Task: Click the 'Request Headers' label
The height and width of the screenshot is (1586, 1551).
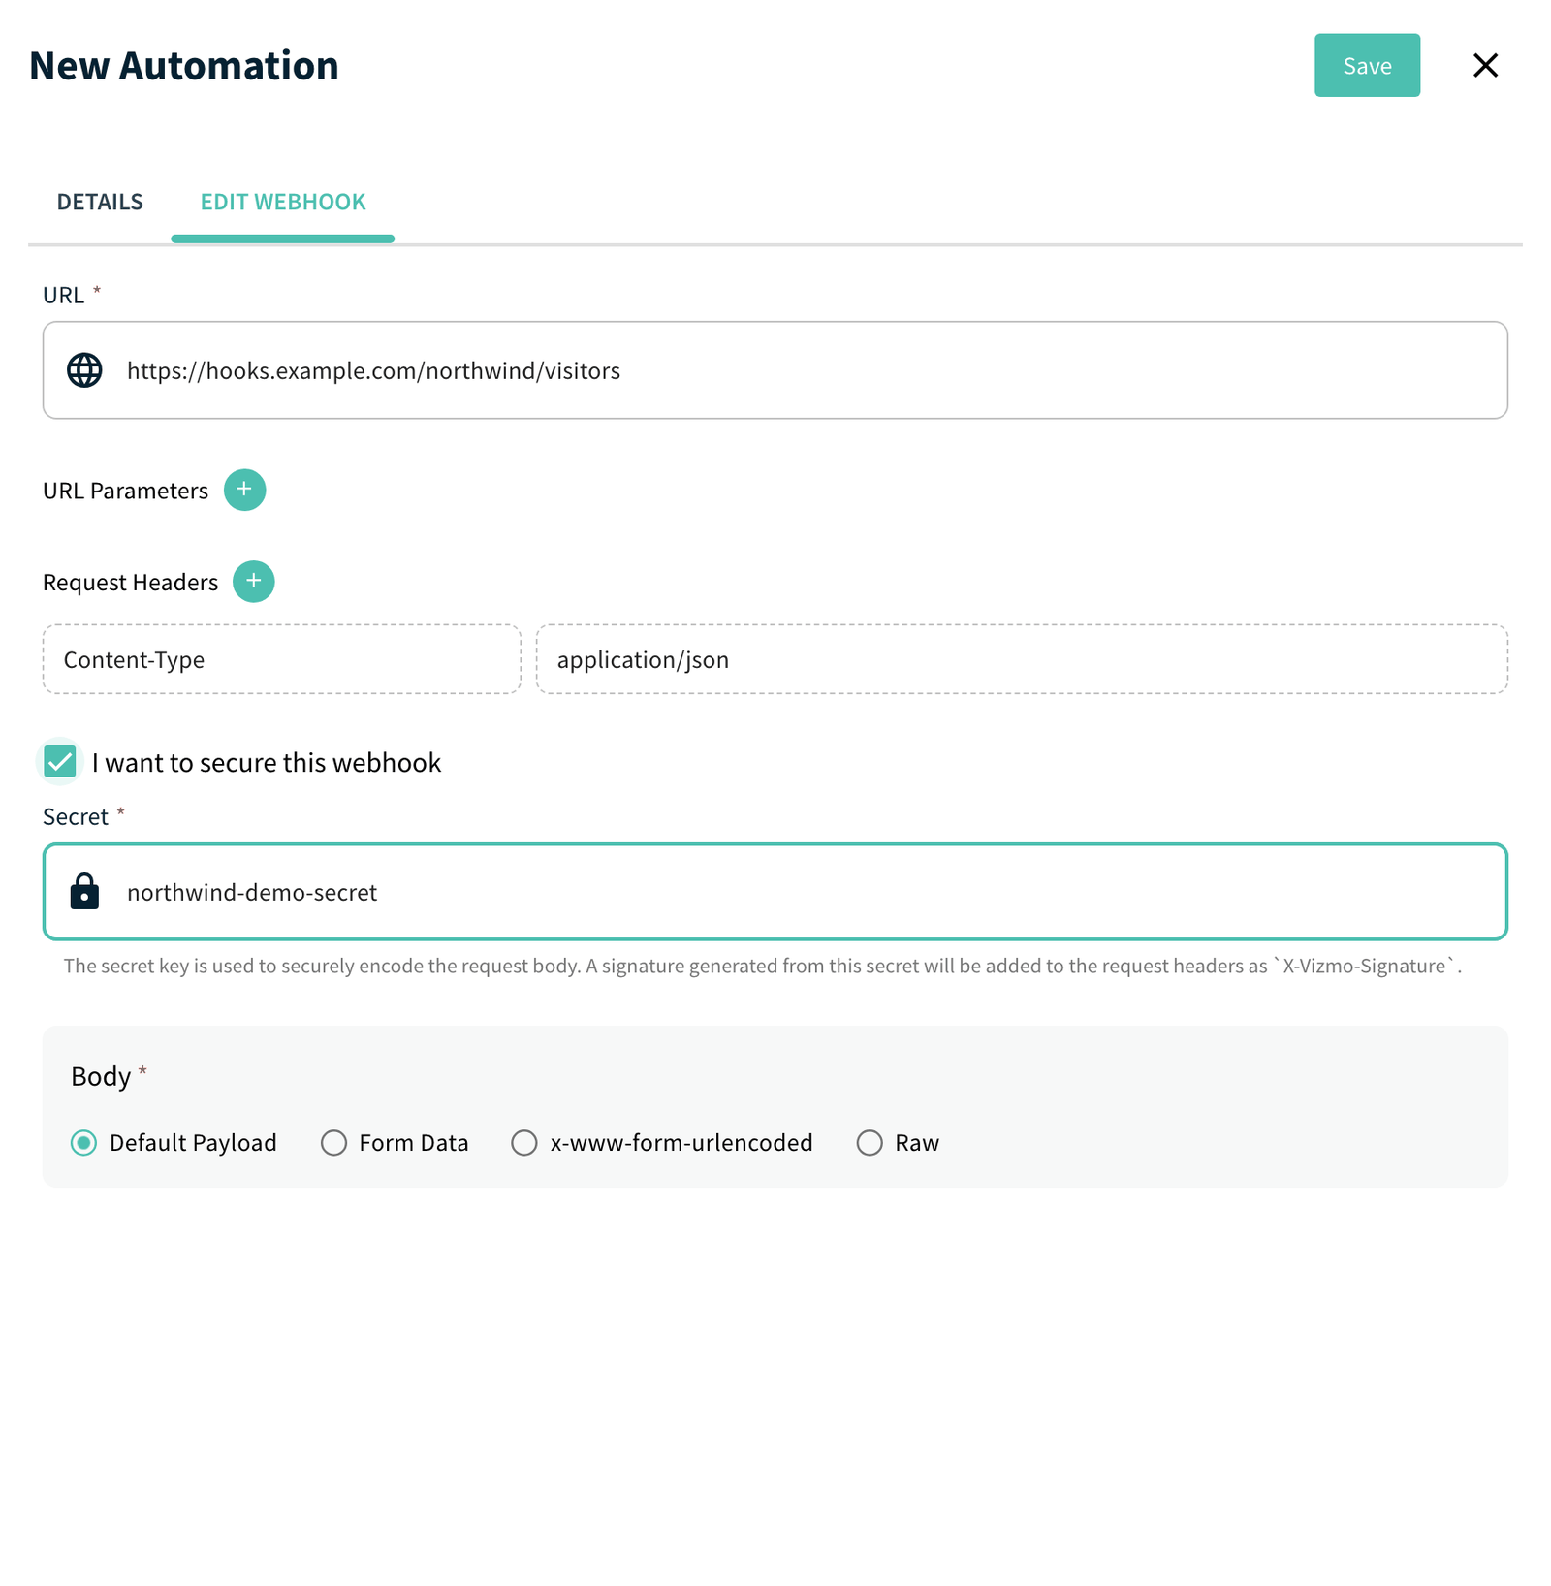Action: pos(130,583)
